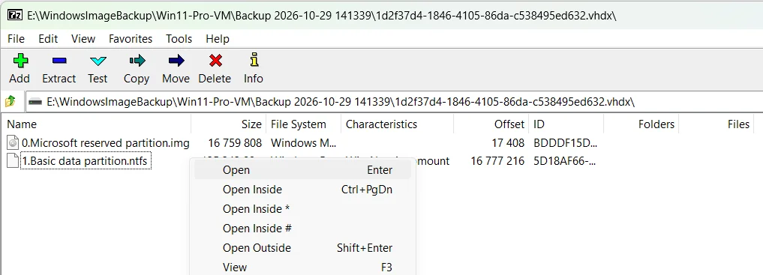Sort by the Files column header
Image resolution: width=763 pixels, height=275 pixels.
pyautogui.click(x=716, y=124)
